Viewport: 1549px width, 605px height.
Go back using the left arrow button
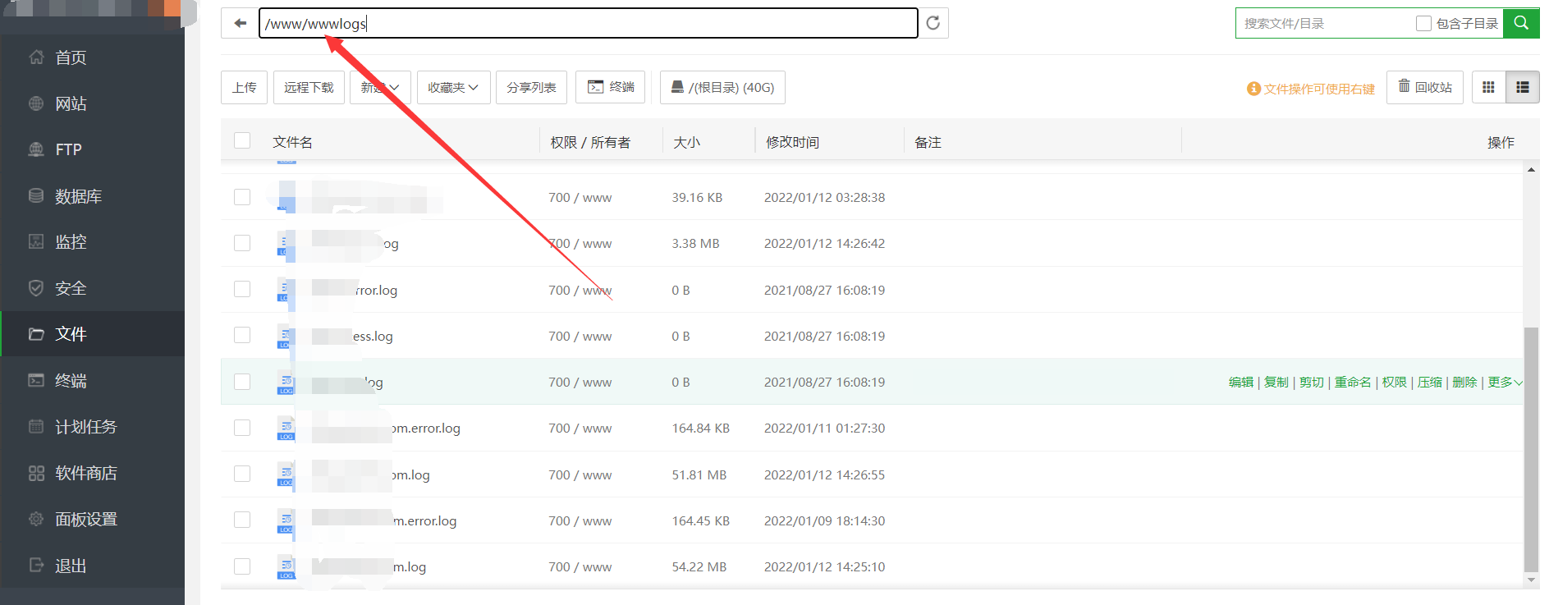coord(240,23)
